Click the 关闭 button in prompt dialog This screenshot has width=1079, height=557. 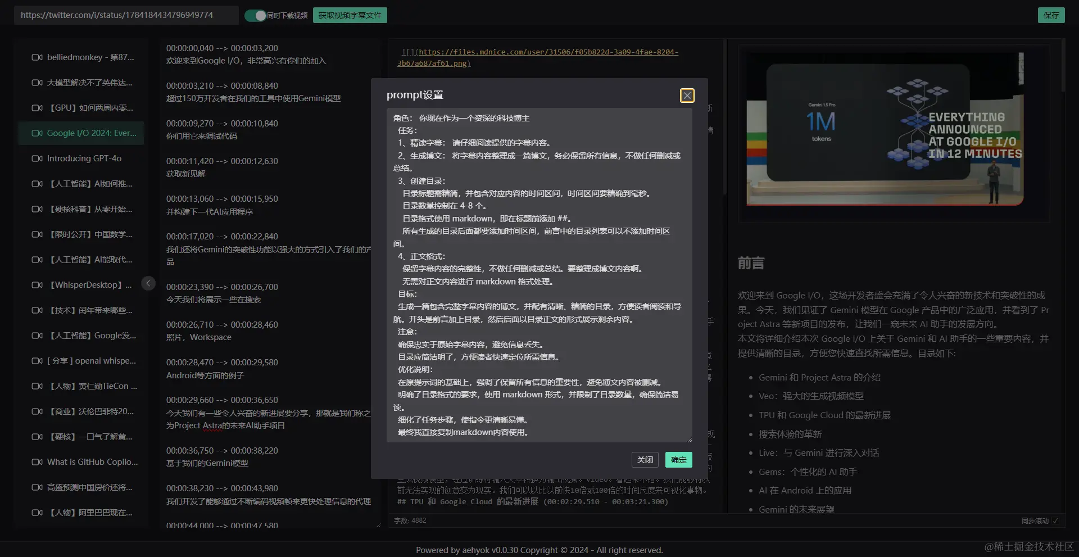click(645, 460)
